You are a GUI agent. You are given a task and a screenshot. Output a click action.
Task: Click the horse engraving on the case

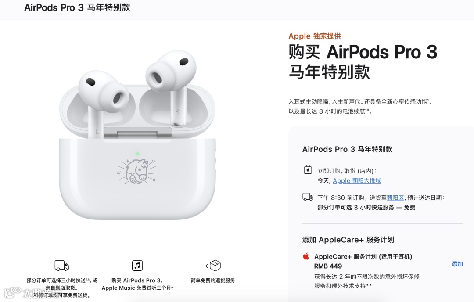137,172
